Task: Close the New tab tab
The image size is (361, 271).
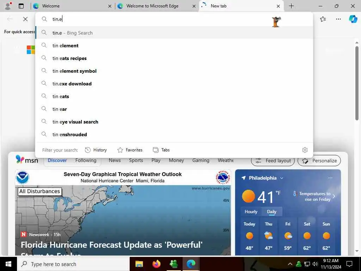Action: [x=278, y=6]
